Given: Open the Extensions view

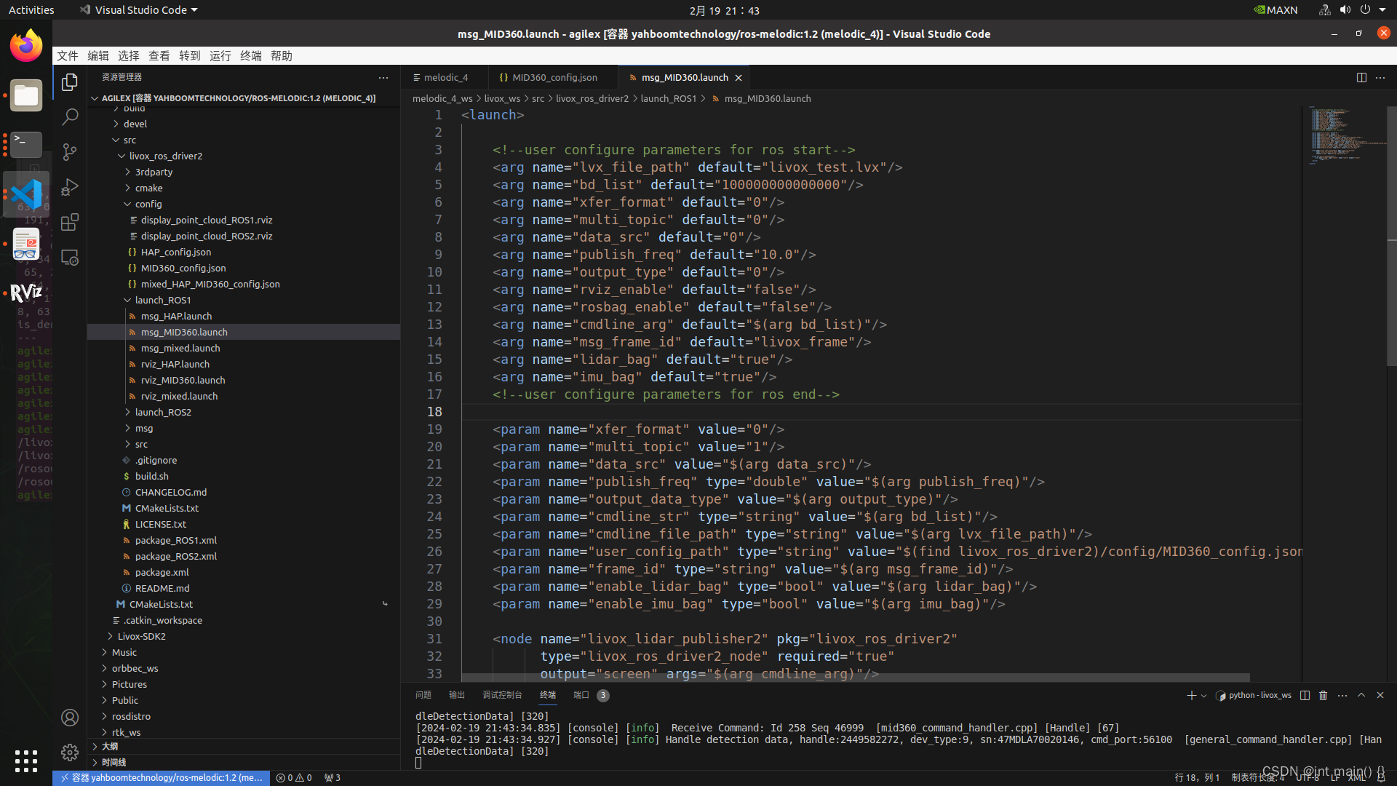Looking at the screenshot, I should 70,222.
